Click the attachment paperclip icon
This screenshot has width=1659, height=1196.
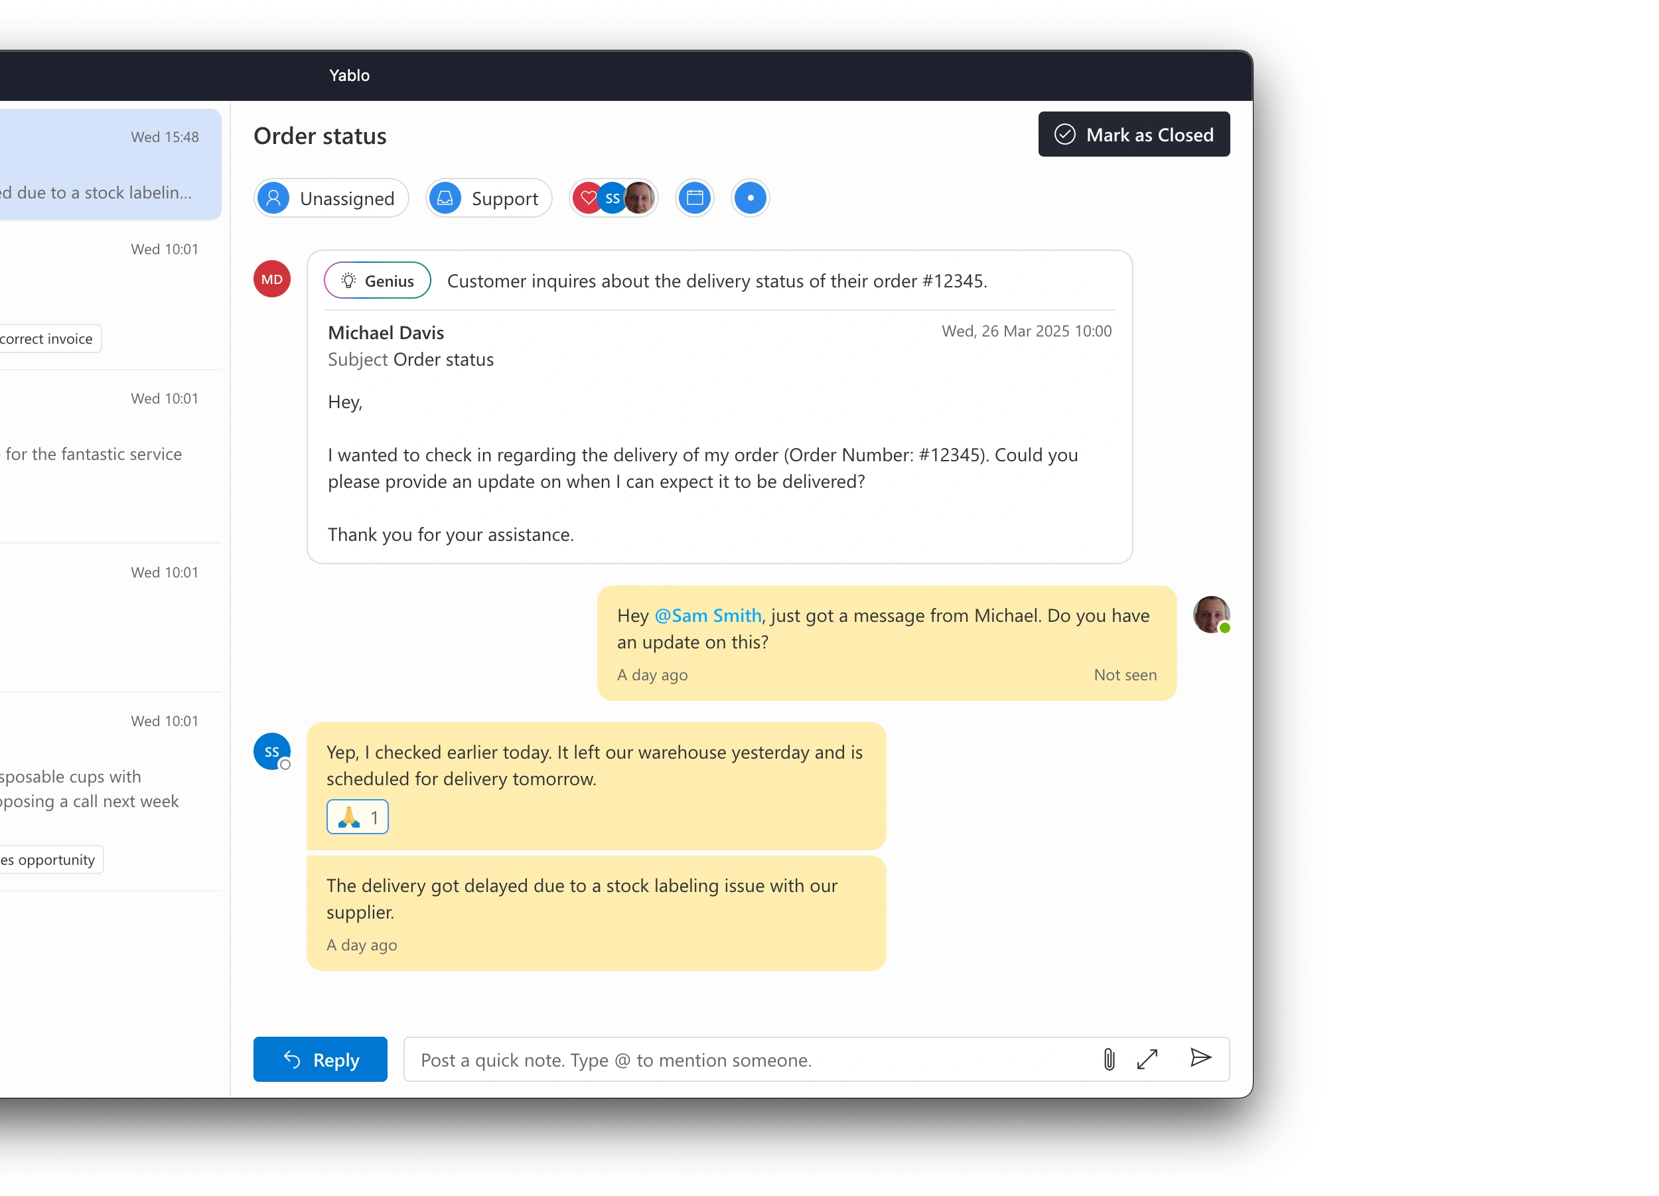[1109, 1059]
